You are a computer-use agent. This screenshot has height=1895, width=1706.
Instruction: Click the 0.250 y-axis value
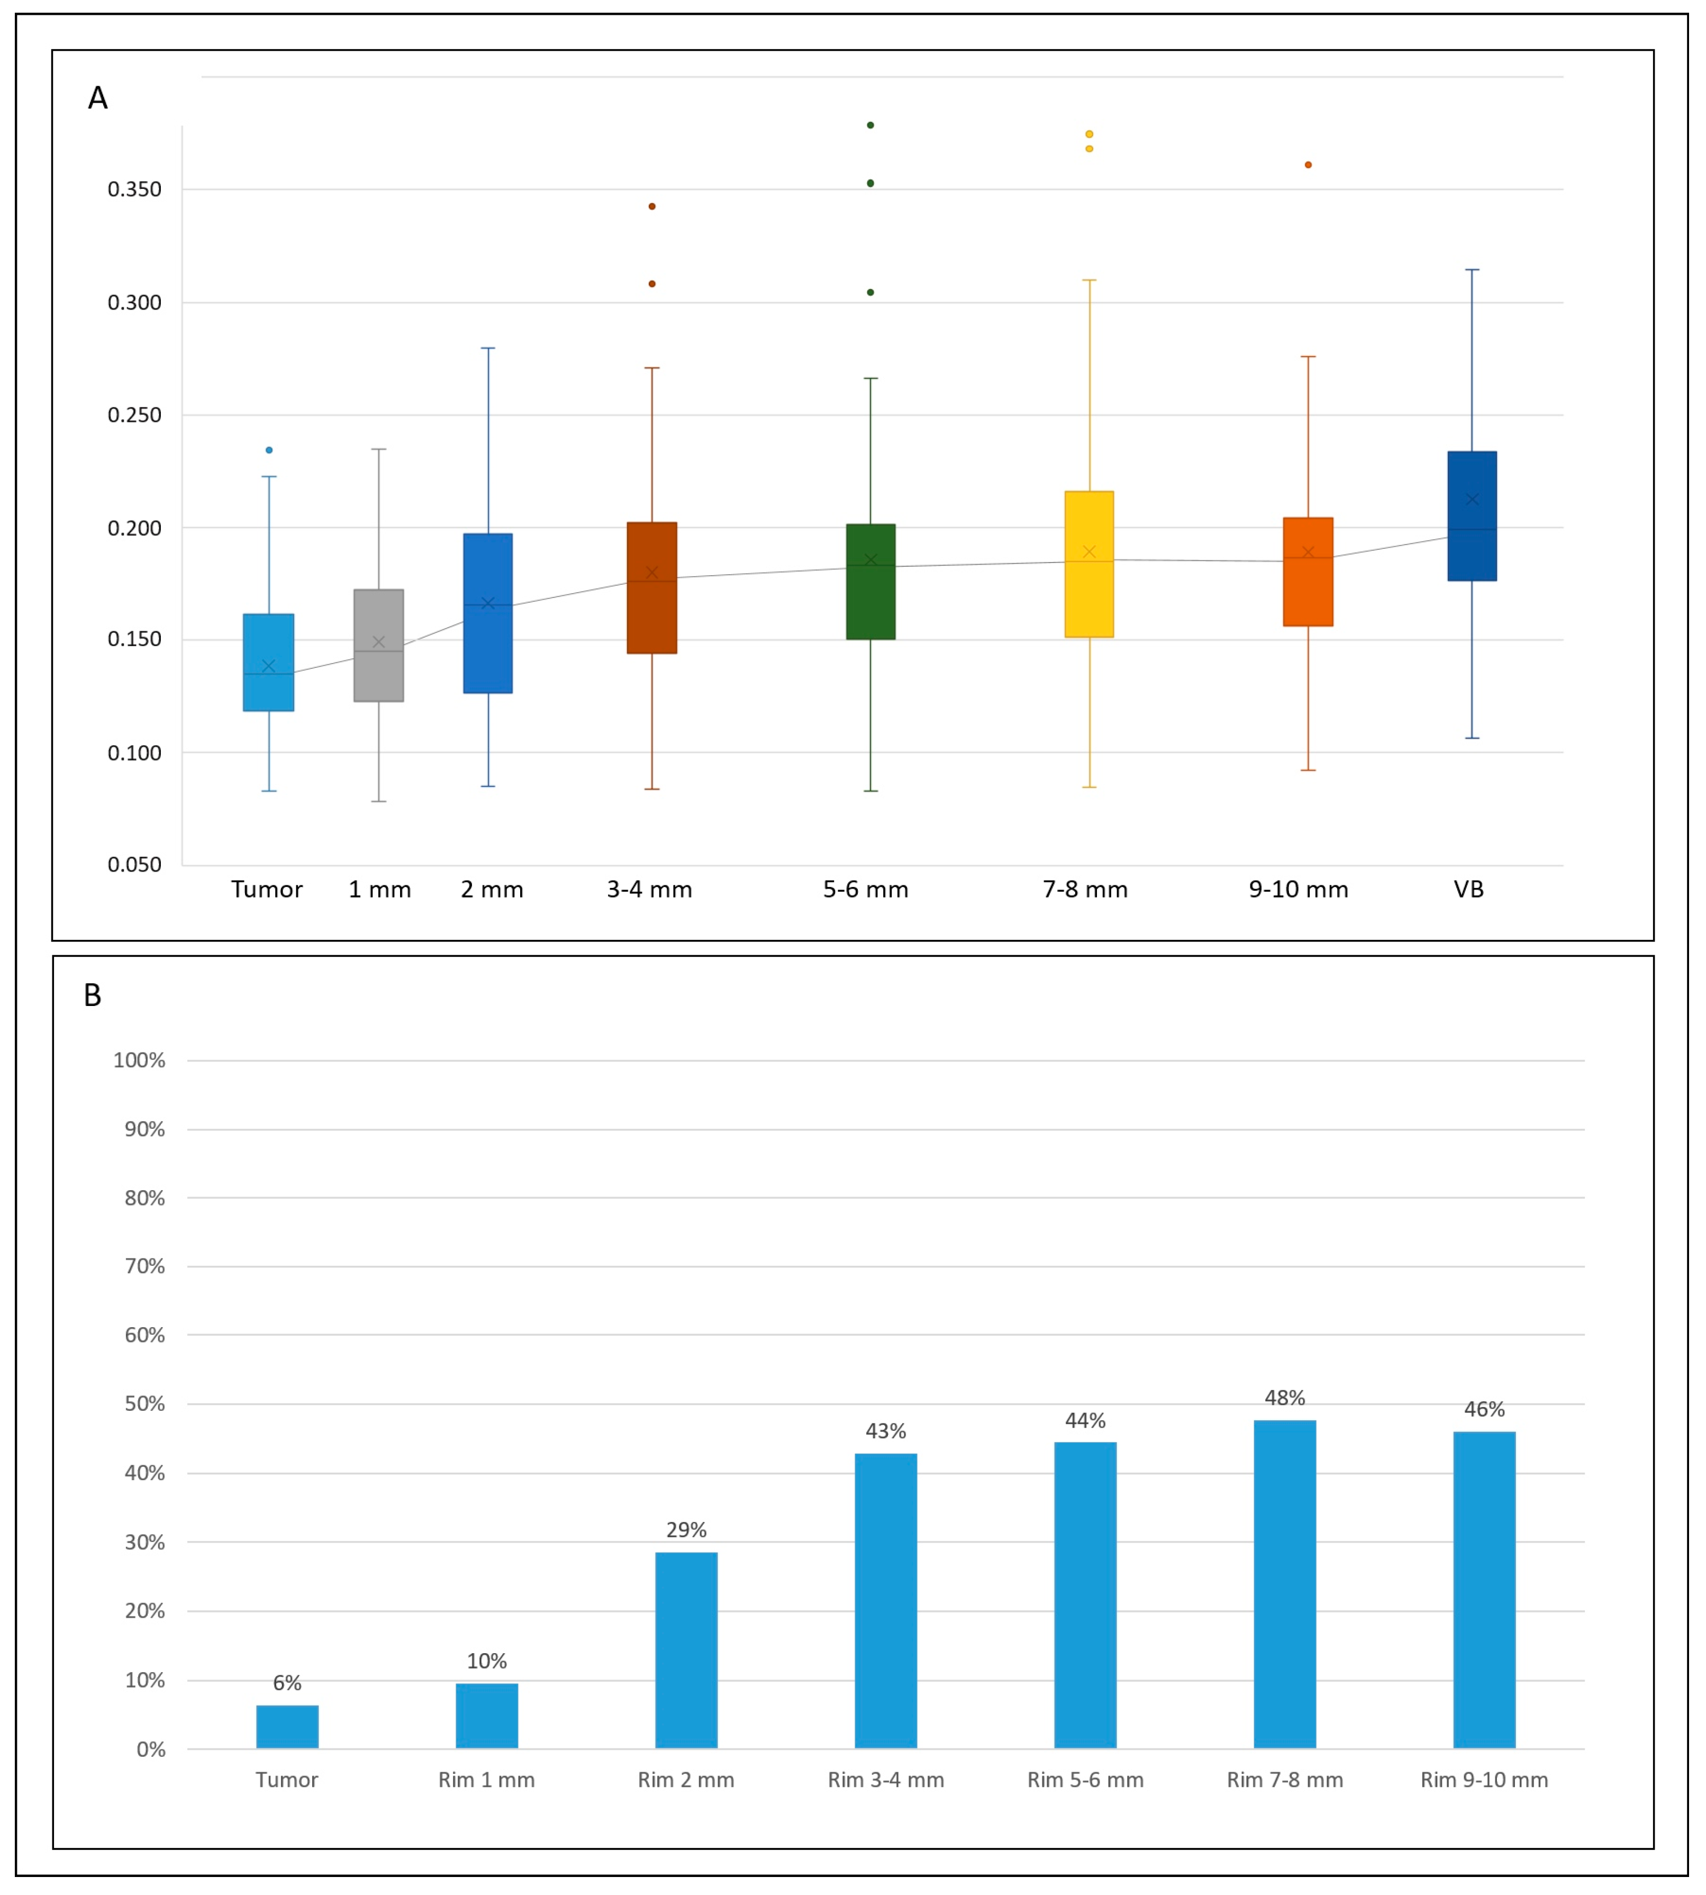pyautogui.click(x=135, y=415)
